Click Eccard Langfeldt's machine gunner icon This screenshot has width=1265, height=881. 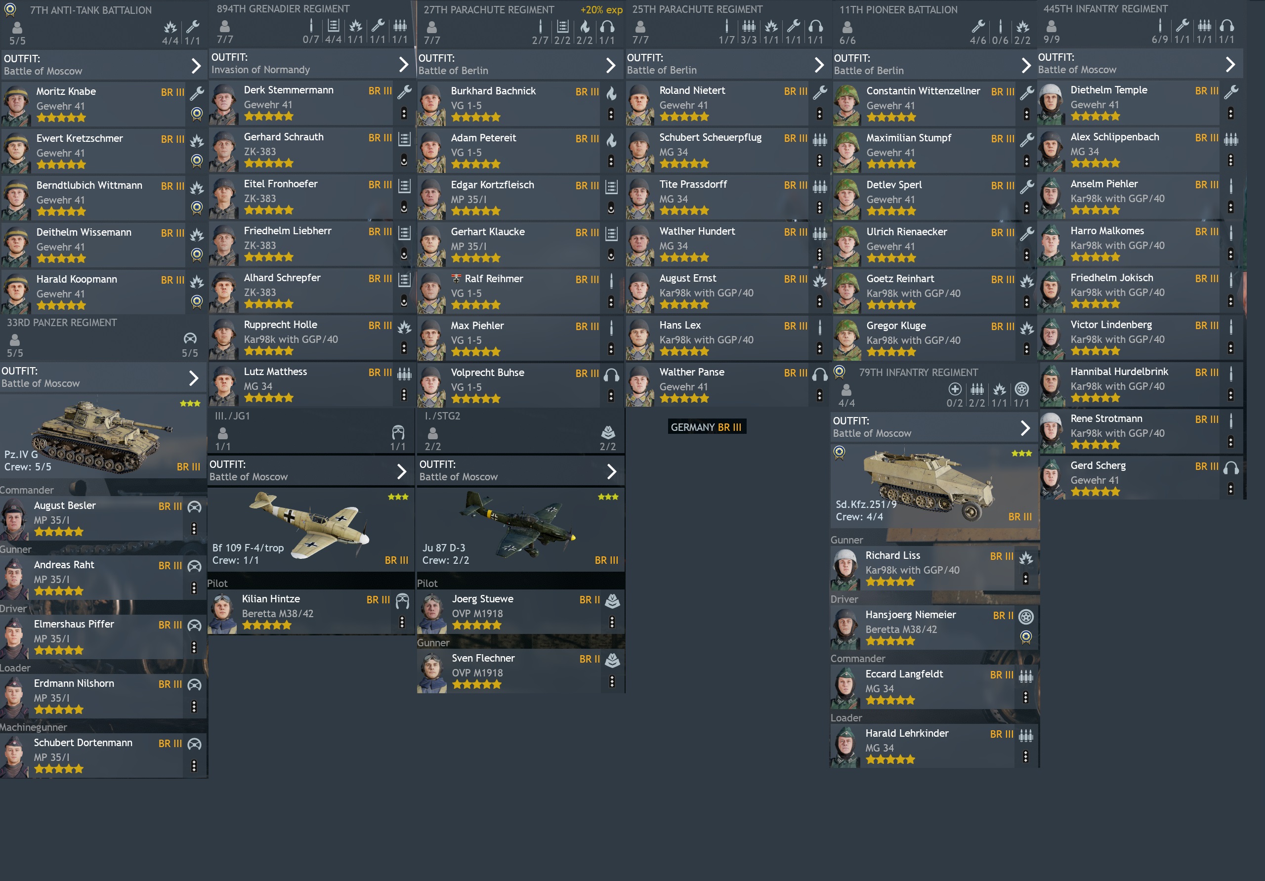click(1026, 676)
